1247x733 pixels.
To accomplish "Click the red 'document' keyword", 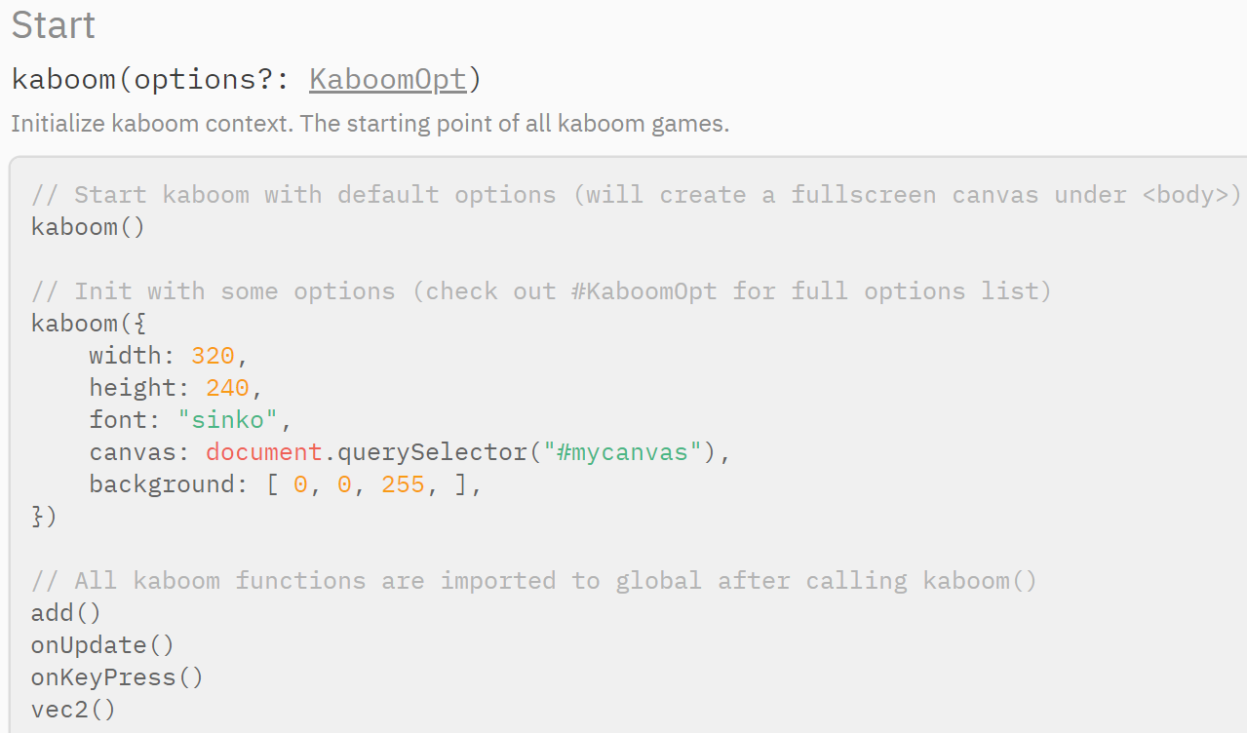I will click(264, 452).
